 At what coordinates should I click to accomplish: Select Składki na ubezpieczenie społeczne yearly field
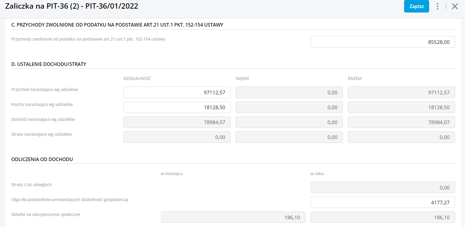tap(383, 217)
